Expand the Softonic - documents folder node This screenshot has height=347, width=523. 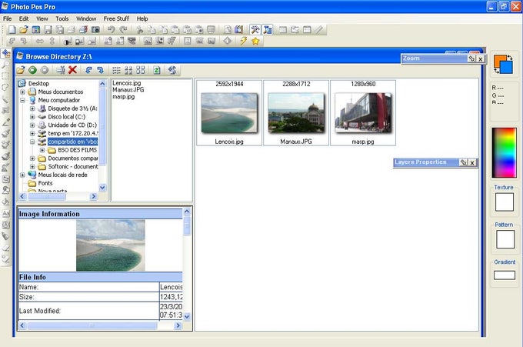point(32,166)
